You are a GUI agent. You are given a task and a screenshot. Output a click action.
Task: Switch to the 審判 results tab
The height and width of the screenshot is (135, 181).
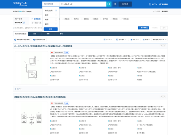[x=61, y=34]
